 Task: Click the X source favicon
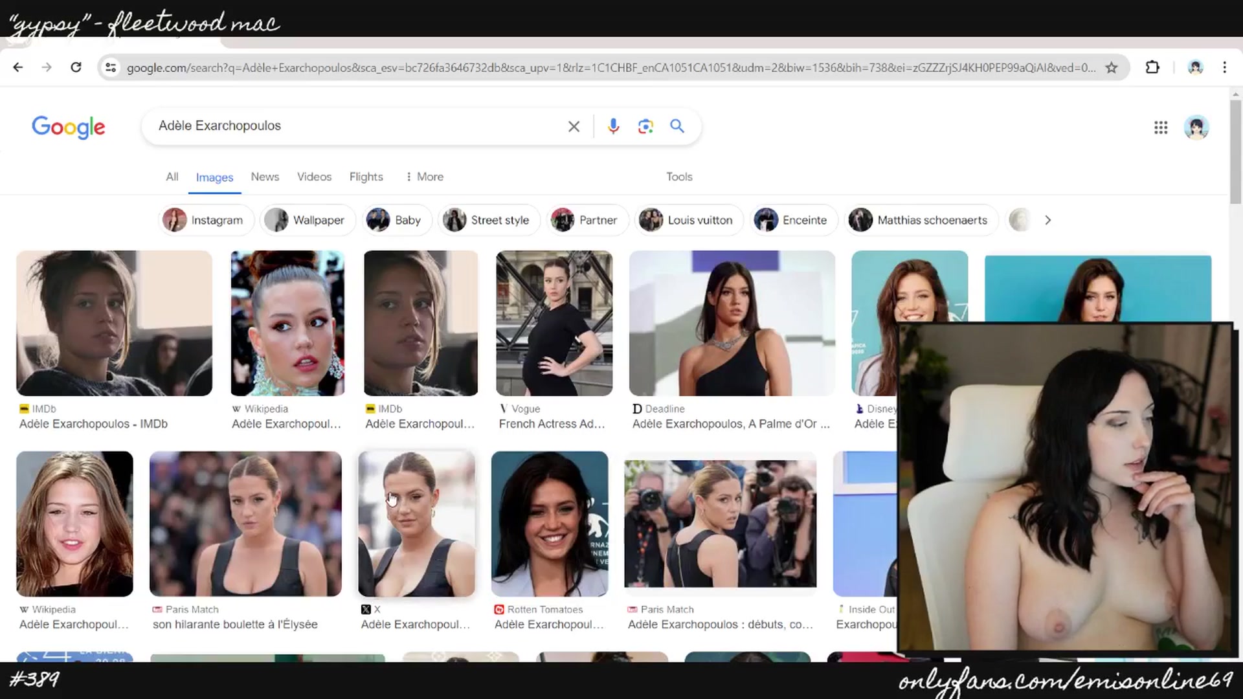[366, 610]
